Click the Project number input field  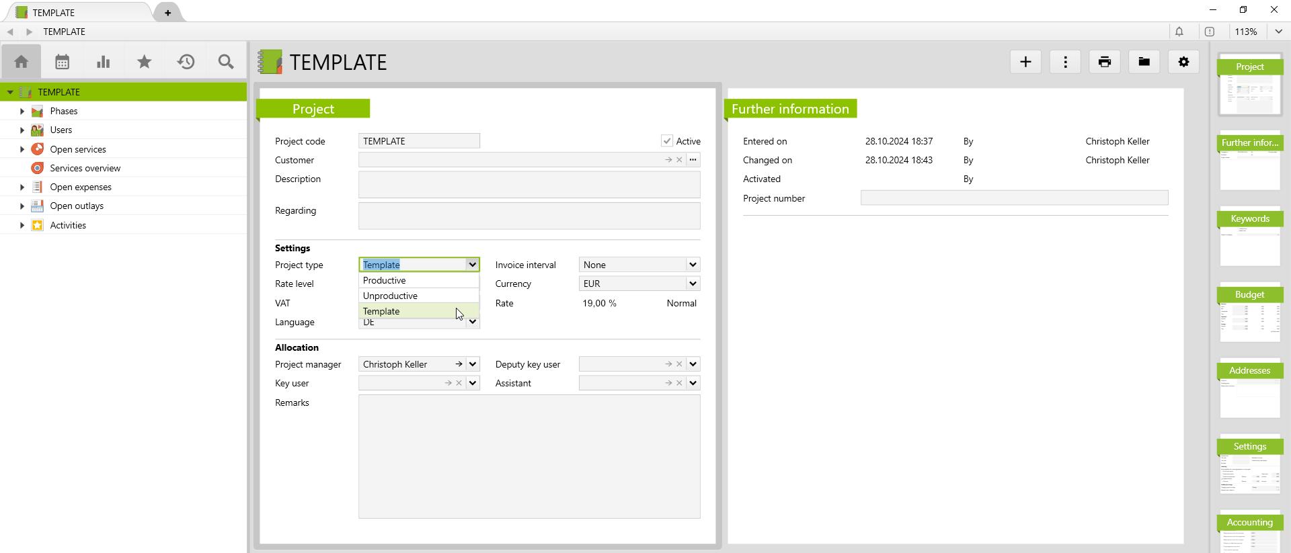click(1014, 198)
